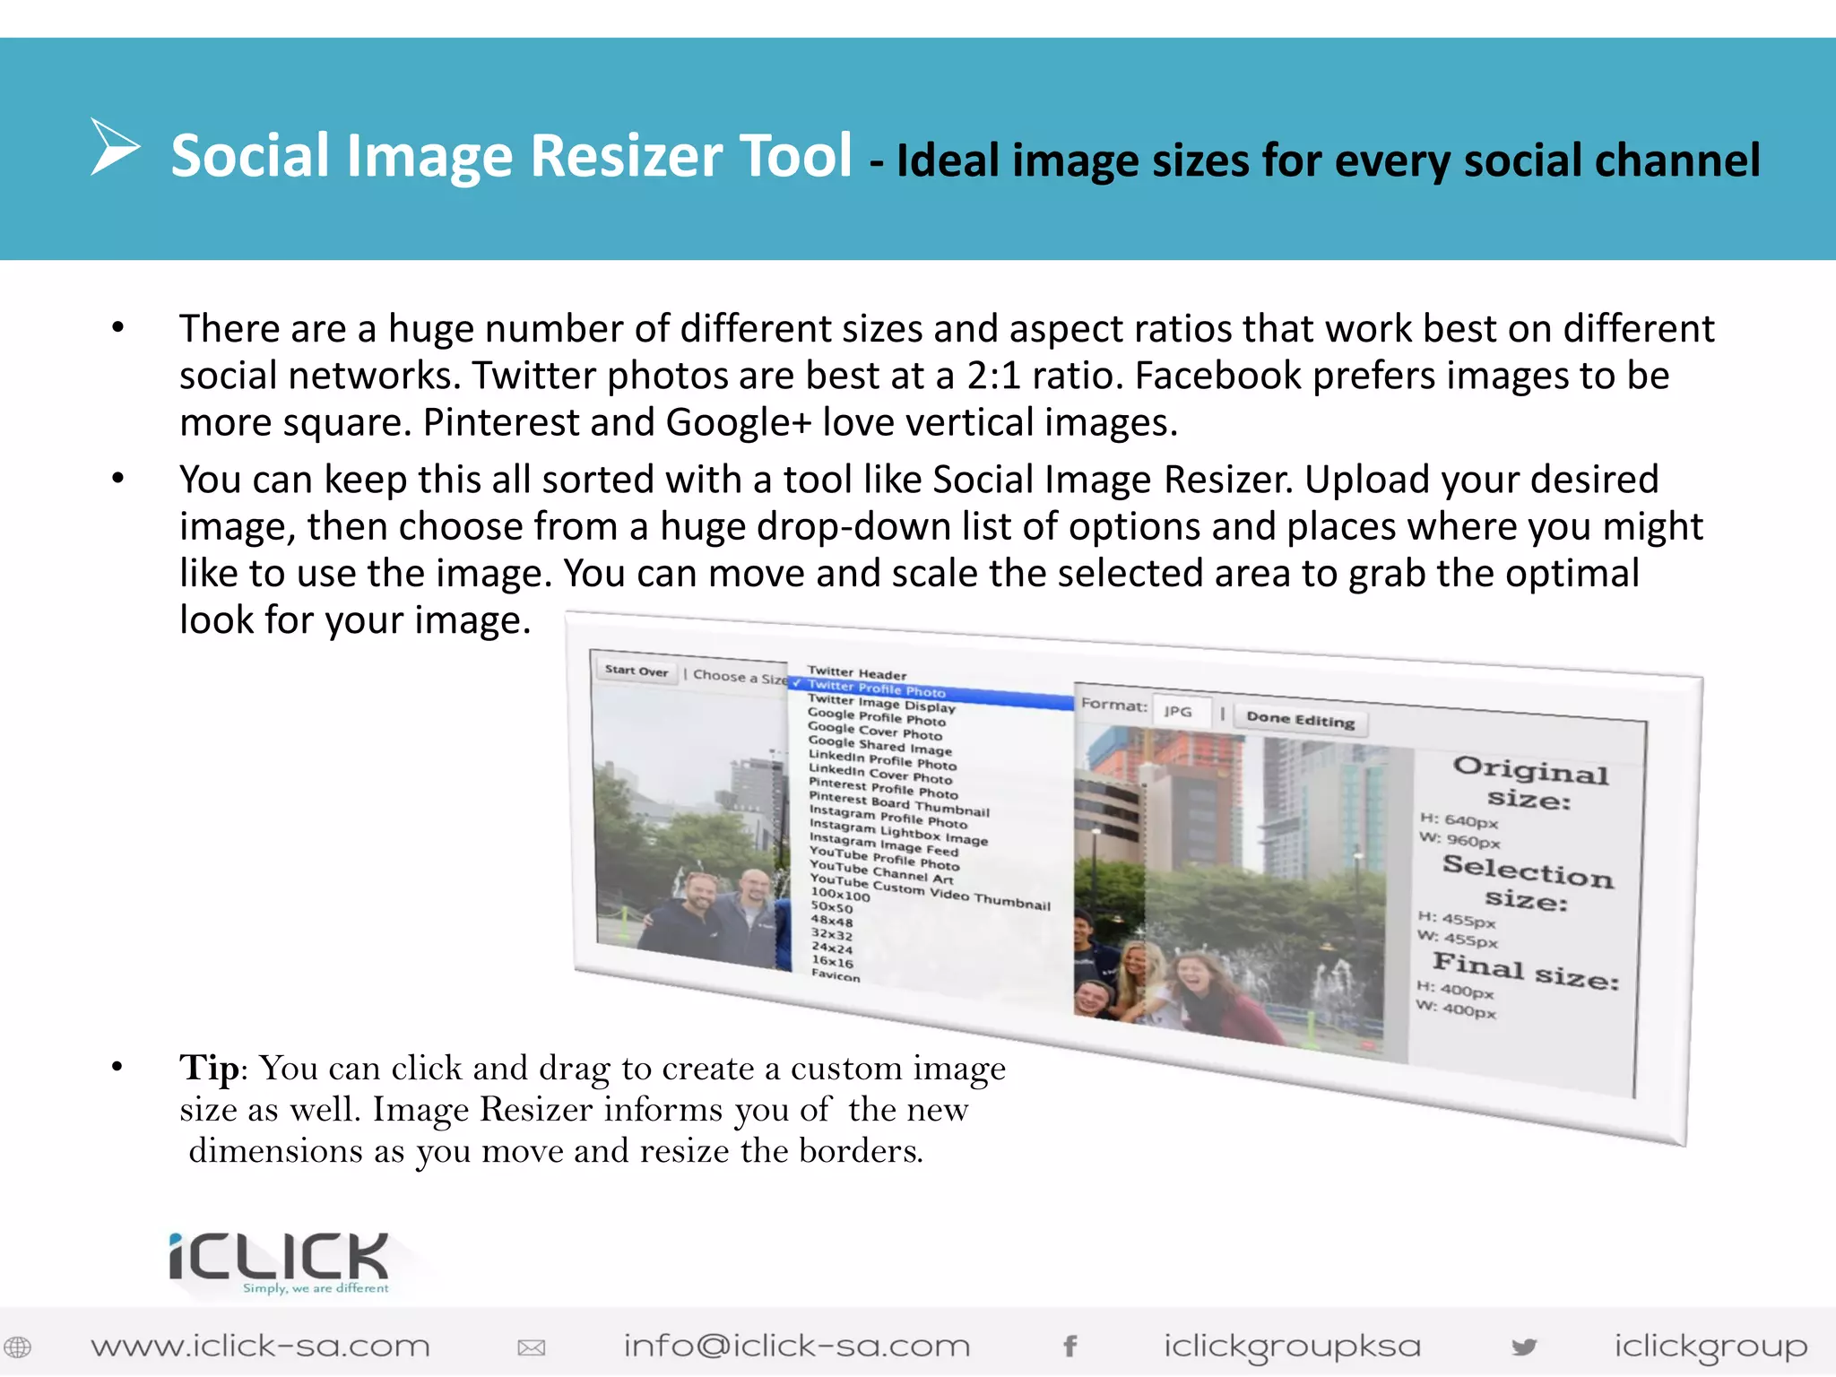Click the bold Tip word
Image resolution: width=1836 pixels, height=1377 pixels.
(x=209, y=1068)
